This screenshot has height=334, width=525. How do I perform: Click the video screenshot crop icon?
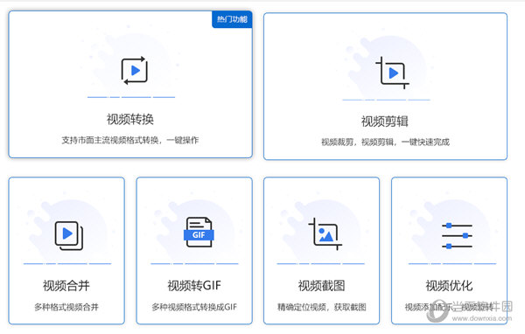[x=325, y=234]
